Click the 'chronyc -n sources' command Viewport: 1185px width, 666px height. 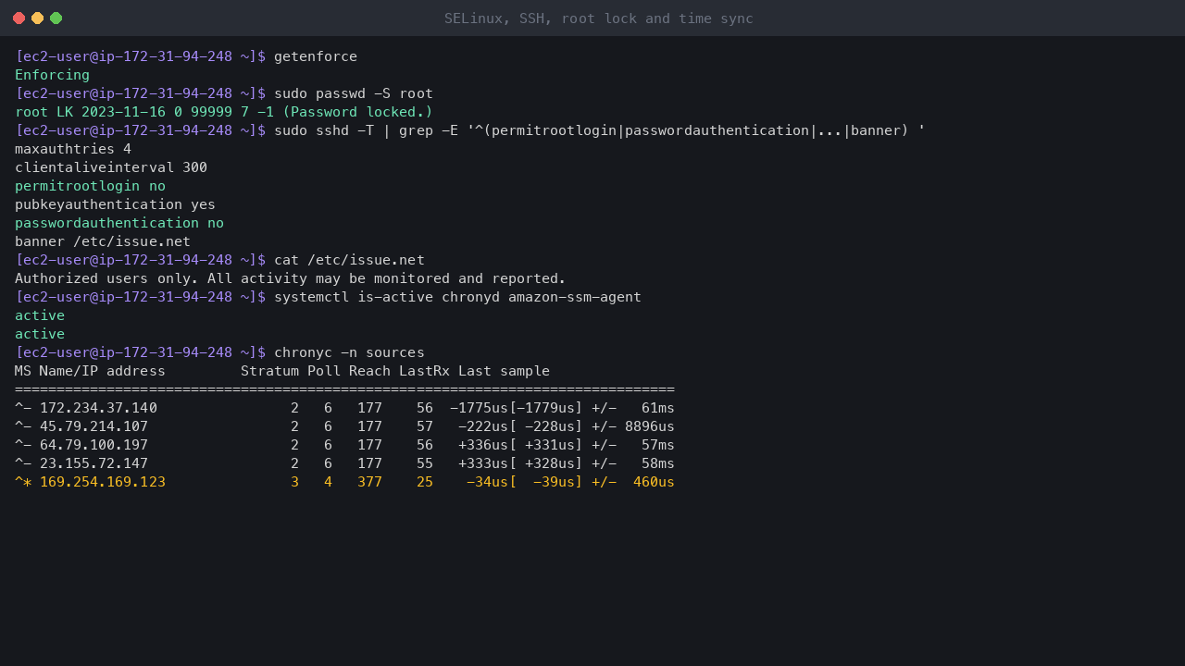tap(349, 352)
